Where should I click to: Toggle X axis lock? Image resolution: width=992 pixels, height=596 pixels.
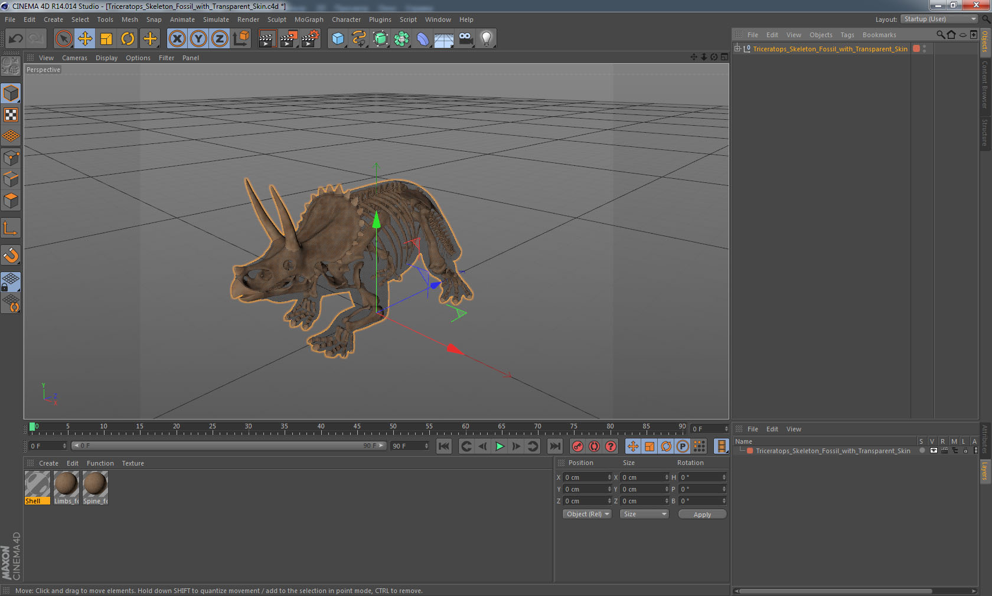177,39
